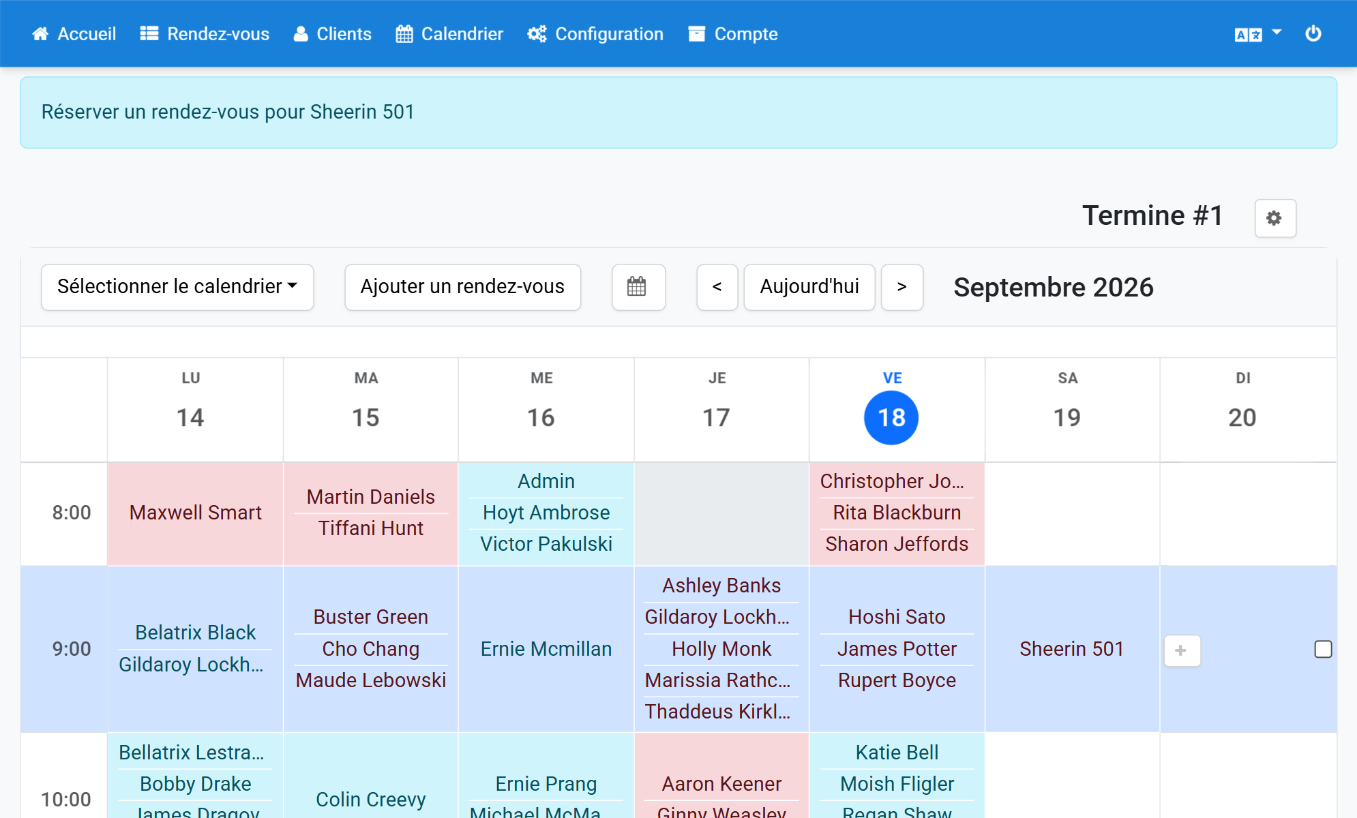The width and height of the screenshot is (1357, 818).
Task: Open the date picker calendar icon
Action: pyautogui.click(x=638, y=287)
